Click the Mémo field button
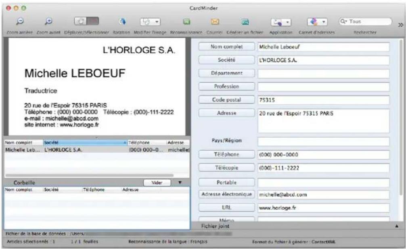Viewport: 406px width, 249px height. tap(226, 220)
